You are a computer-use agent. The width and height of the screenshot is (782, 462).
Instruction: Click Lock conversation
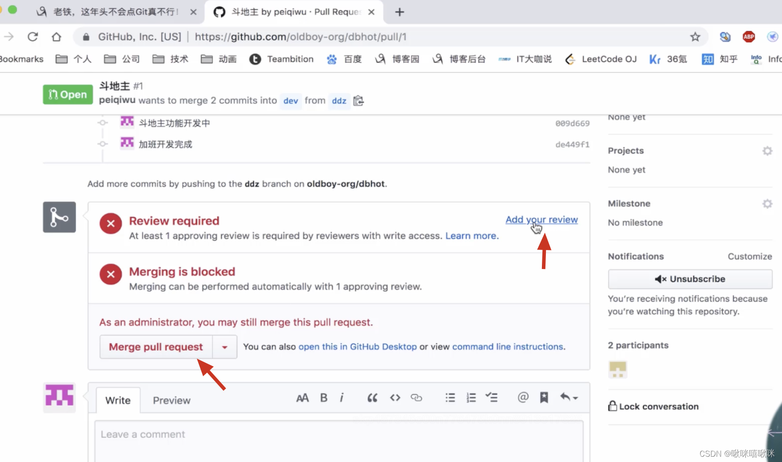[654, 406]
